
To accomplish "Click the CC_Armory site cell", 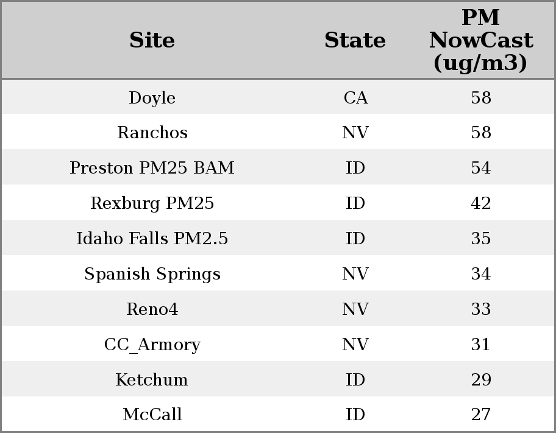I will (x=152, y=345).
